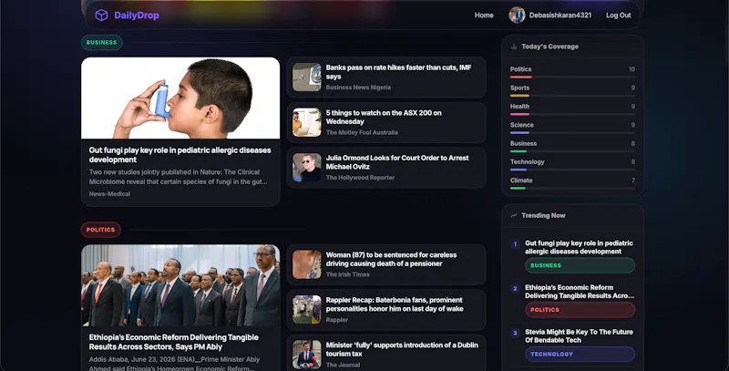Click The Hollywood Reporter source text
This screenshot has width=729, height=371.
[x=360, y=178]
